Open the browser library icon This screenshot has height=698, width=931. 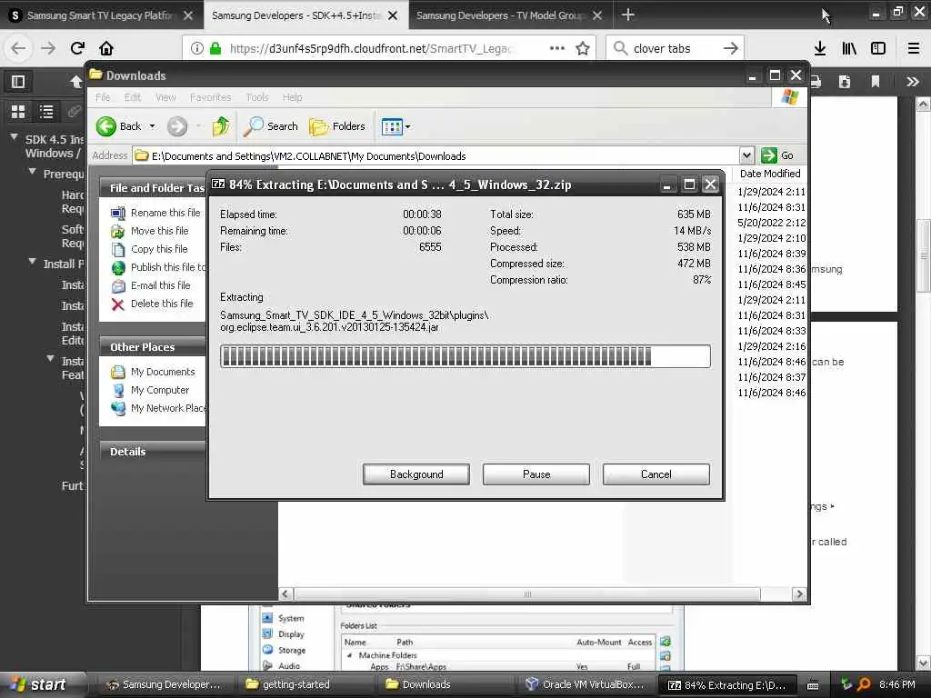(849, 48)
